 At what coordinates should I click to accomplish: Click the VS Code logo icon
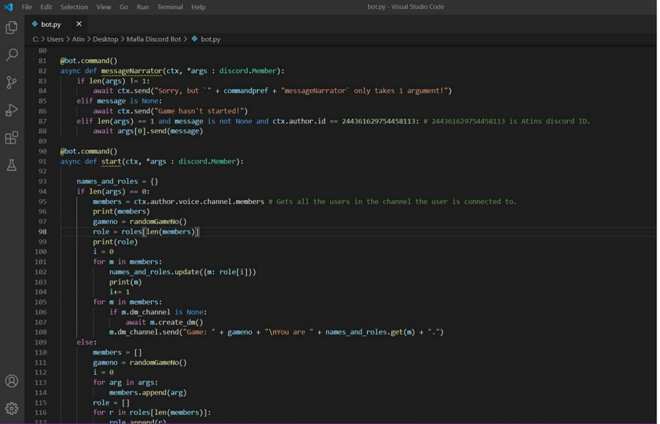8,7
